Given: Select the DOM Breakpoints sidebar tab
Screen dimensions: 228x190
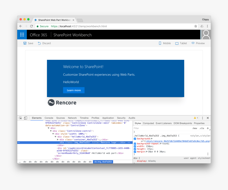Looking at the screenshot, I should click(183, 123).
